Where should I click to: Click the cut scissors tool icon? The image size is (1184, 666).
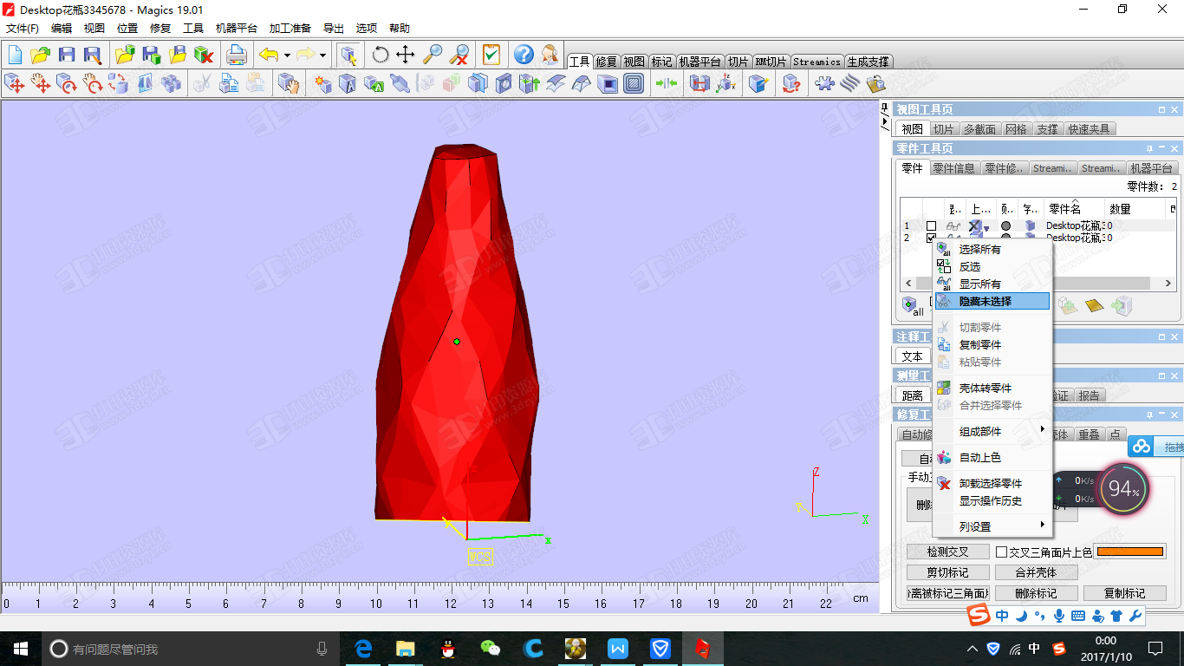coord(202,83)
